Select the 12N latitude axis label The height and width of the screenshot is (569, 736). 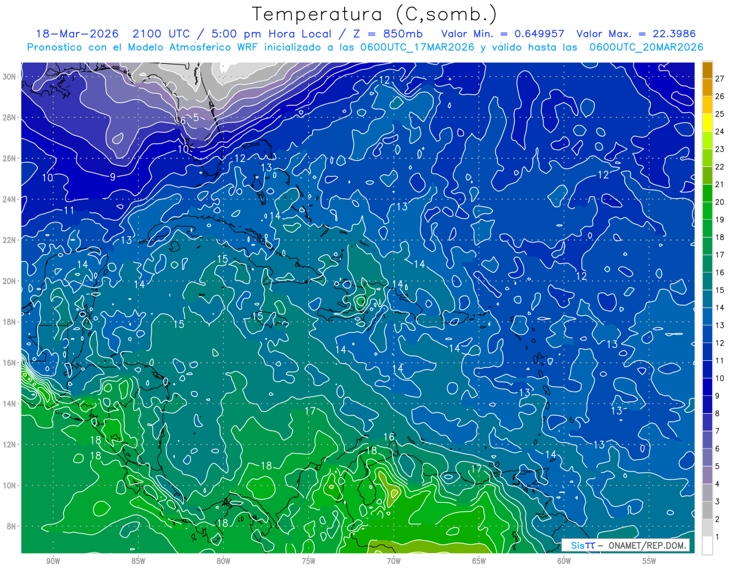point(10,444)
